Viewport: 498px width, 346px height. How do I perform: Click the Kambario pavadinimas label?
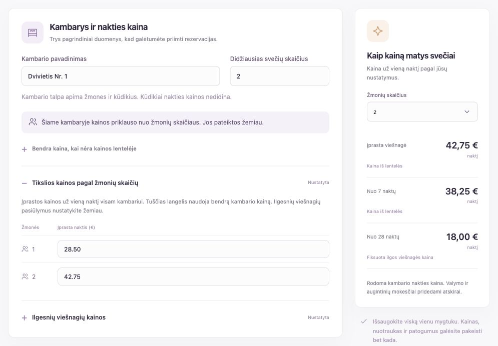54,59
